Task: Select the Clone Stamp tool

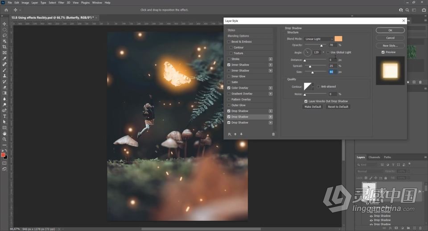Action: pyautogui.click(x=4, y=76)
